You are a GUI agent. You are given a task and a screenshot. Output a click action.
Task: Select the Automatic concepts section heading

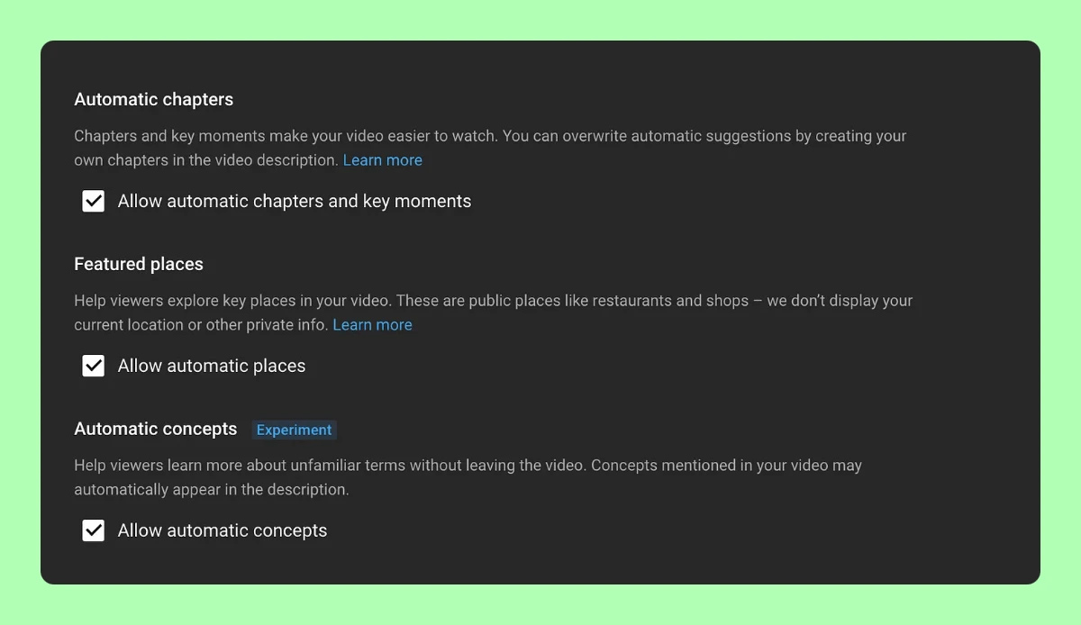click(155, 429)
